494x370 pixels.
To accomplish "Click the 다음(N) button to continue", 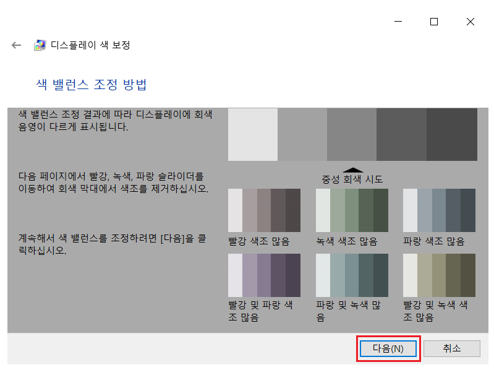I will tap(388, 348).
